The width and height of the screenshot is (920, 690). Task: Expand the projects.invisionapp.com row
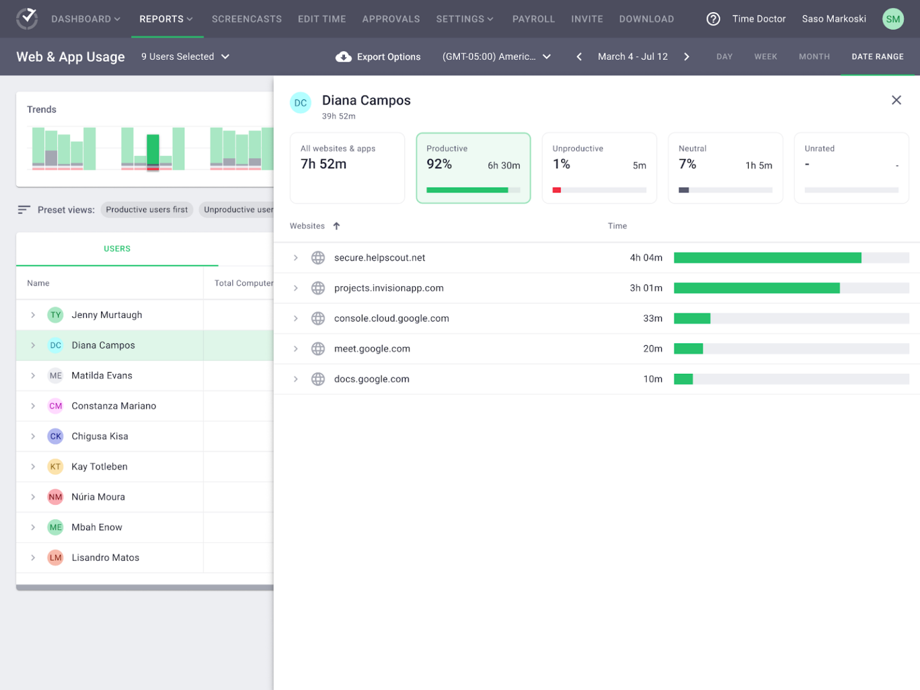(x=295, y=287)
